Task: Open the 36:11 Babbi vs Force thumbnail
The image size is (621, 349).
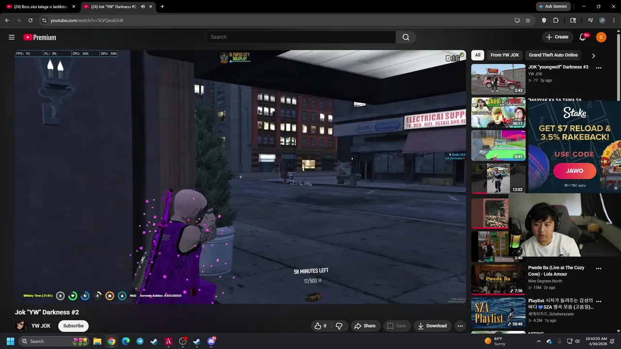Action: click(x=498, y=112)
